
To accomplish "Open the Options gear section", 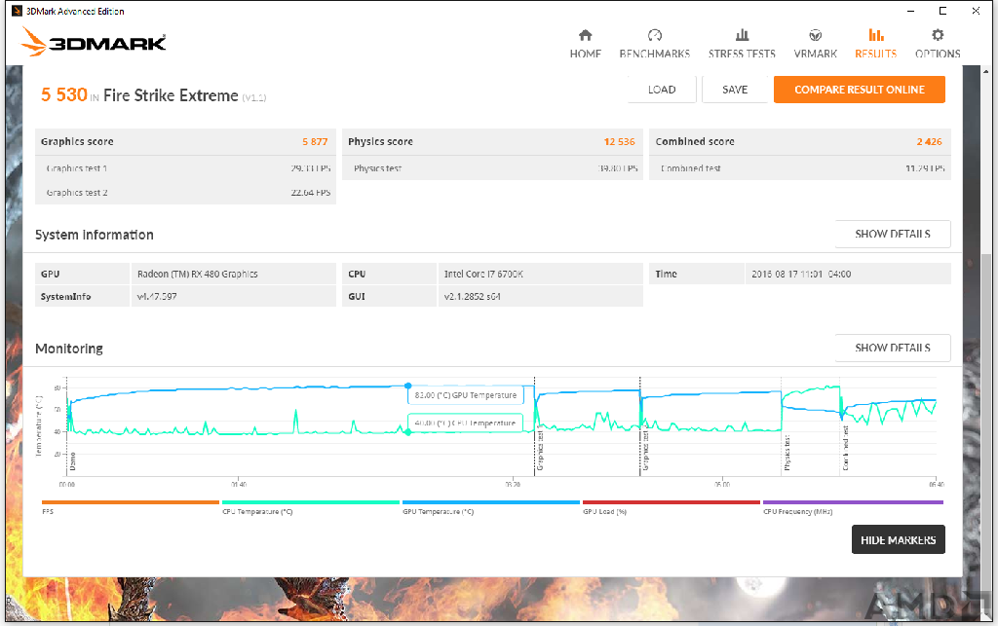I will pos(938,43).
